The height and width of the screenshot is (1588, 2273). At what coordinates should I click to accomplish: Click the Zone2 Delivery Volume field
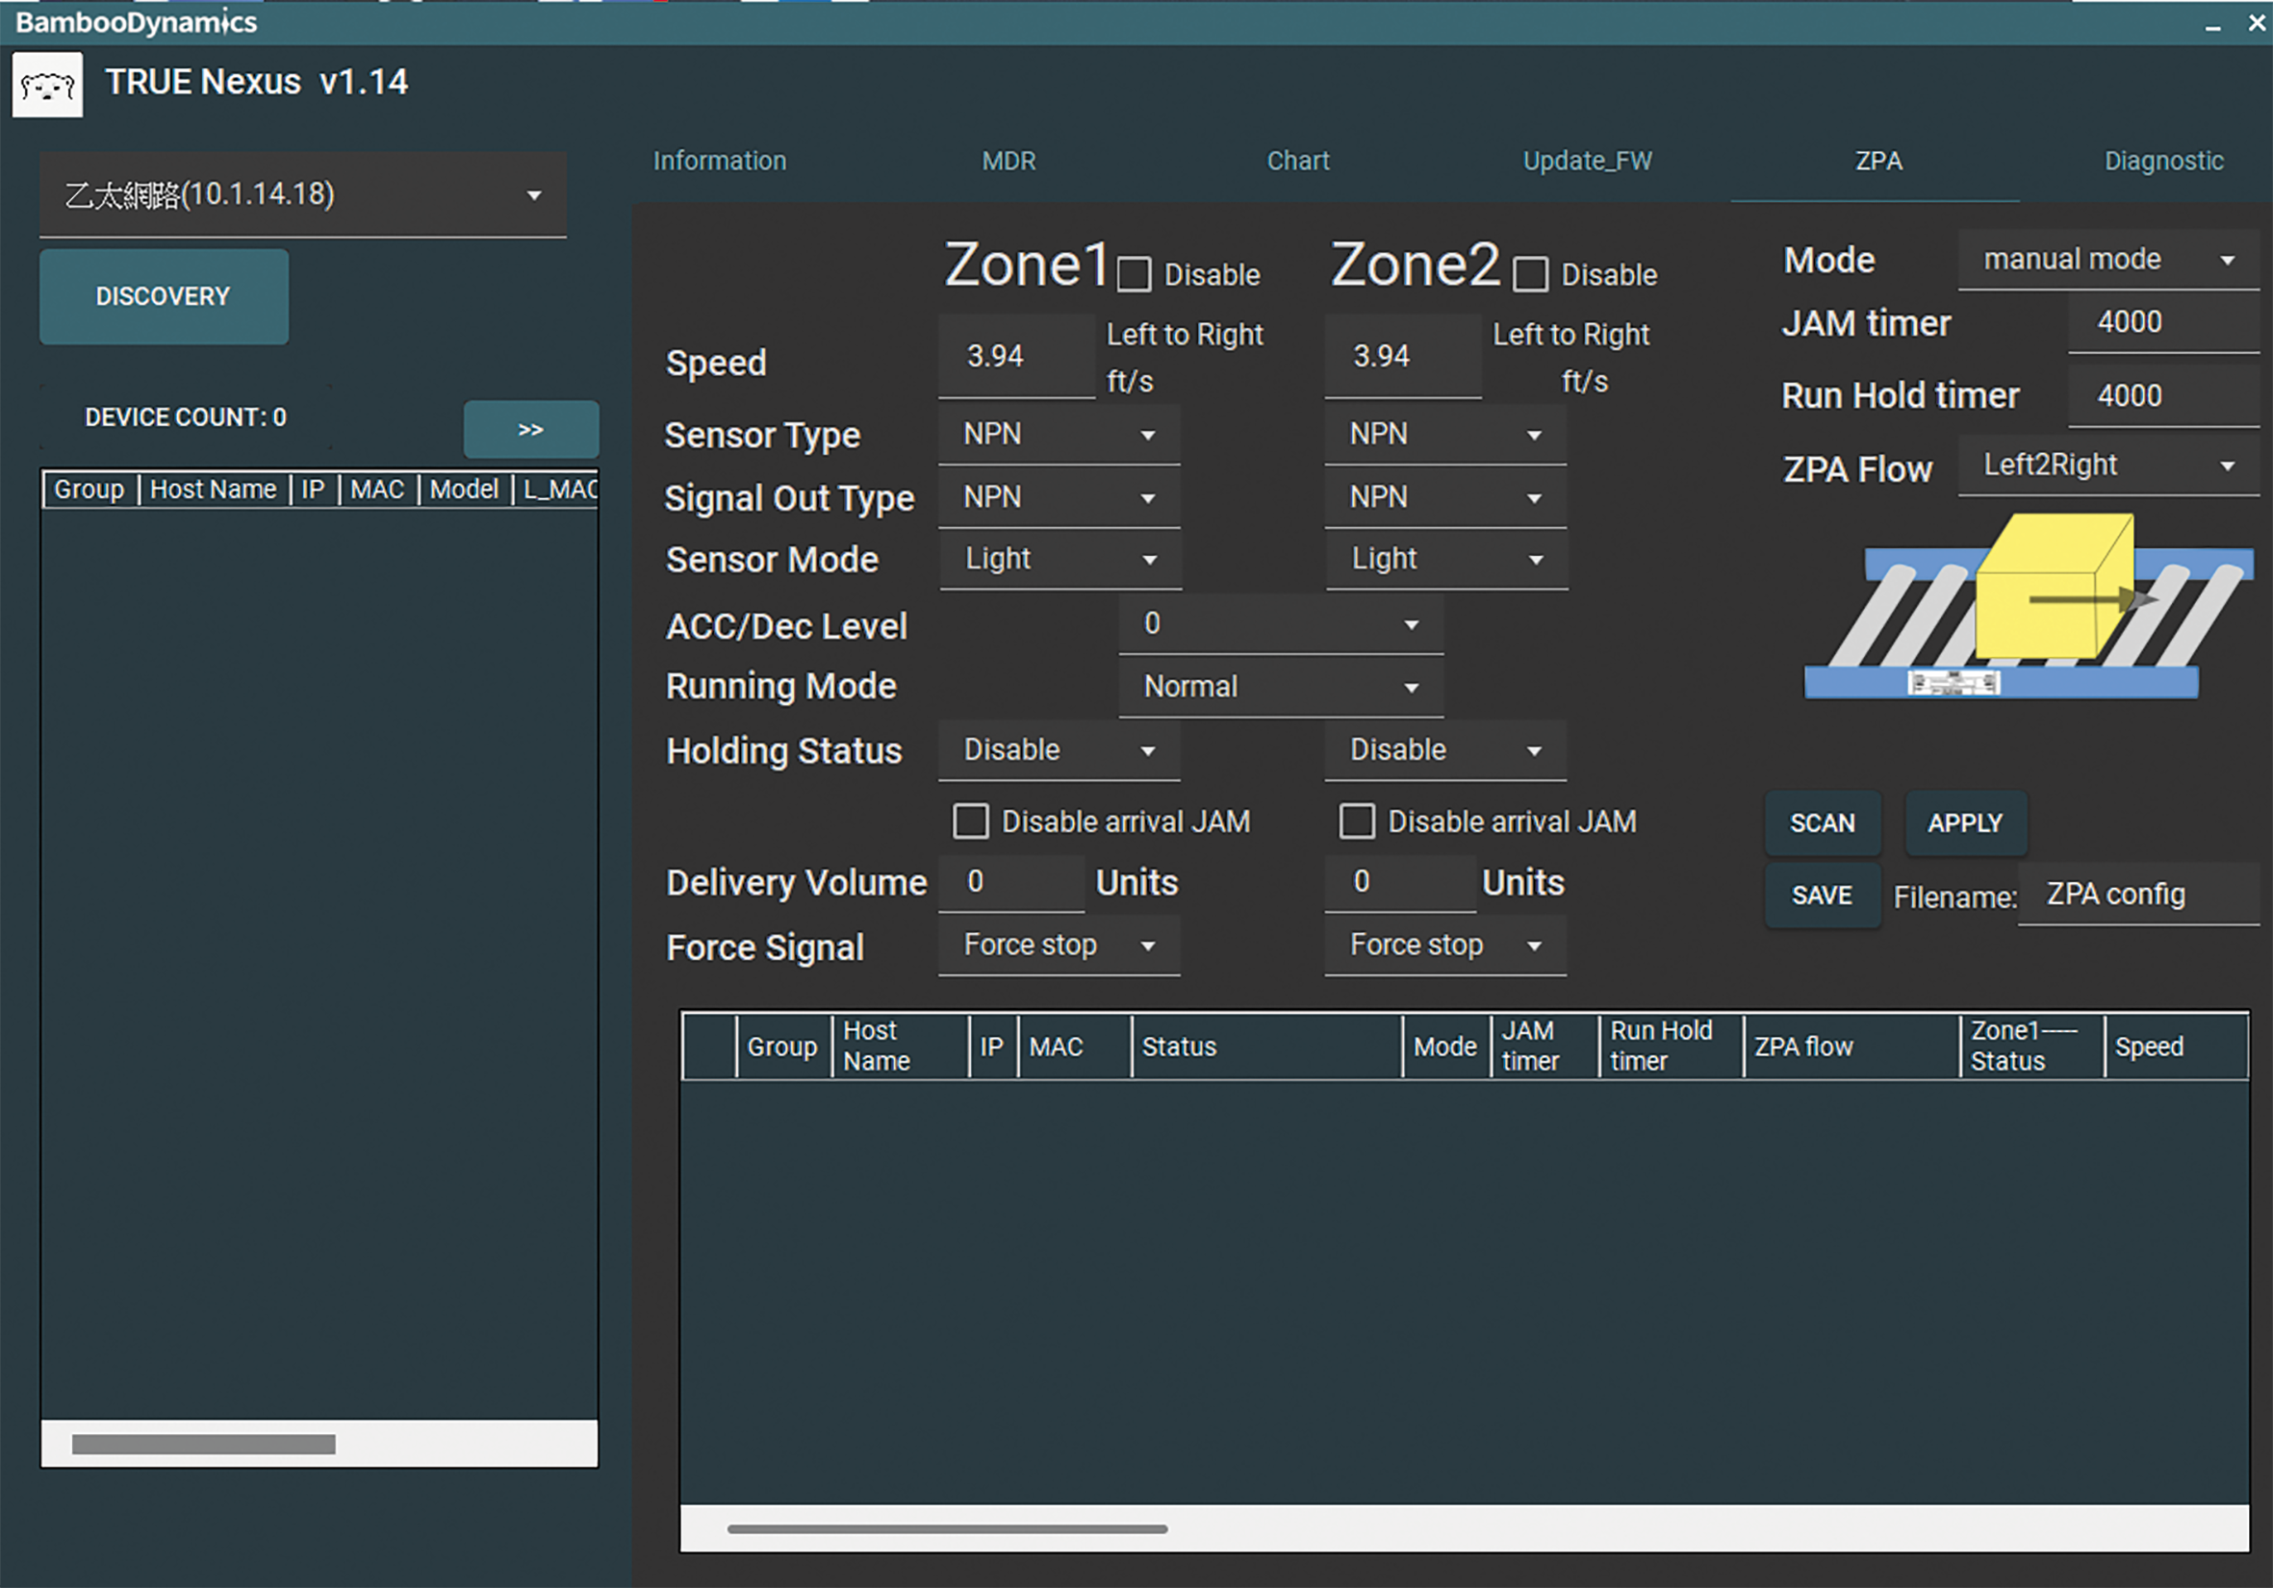tap(1400, 883)
